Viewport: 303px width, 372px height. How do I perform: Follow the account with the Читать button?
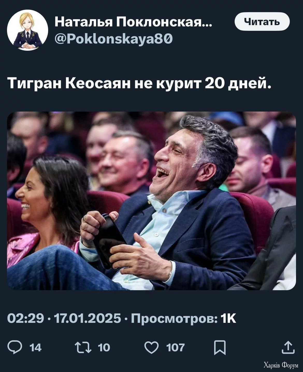coord(262,21)
